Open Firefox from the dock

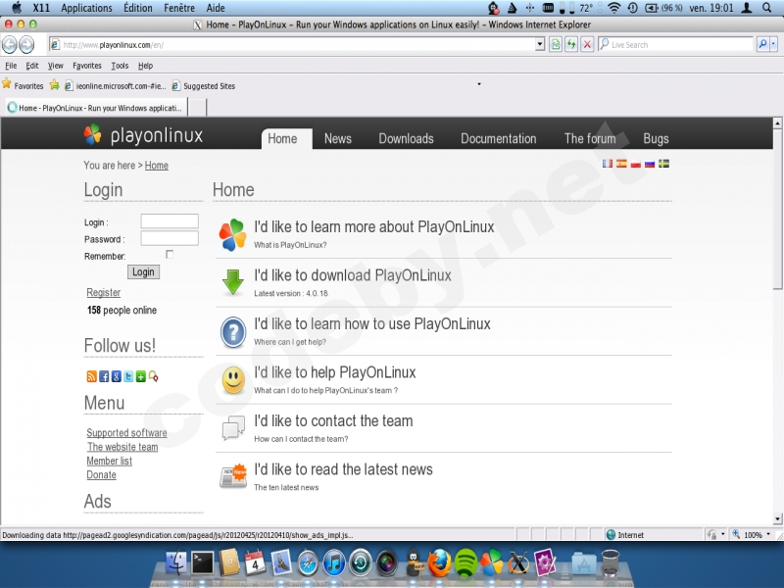coord(439,563)
